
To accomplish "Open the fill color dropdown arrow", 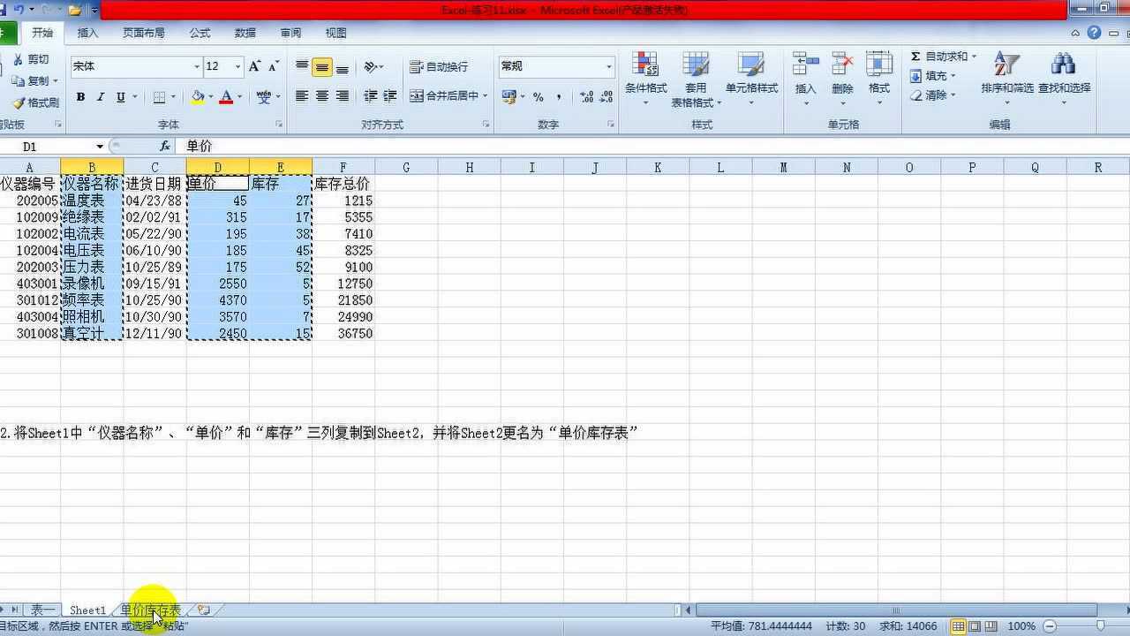I will [211, 97].
